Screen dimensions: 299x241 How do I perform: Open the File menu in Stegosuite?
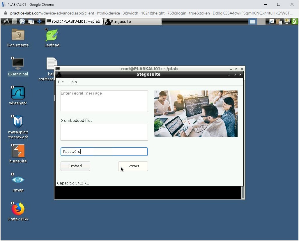click(61, 82)
